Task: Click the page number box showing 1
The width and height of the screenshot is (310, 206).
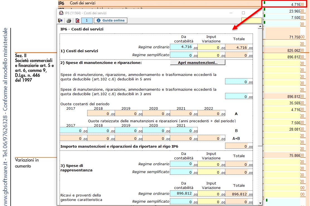Action: click(x=87, y=20)
